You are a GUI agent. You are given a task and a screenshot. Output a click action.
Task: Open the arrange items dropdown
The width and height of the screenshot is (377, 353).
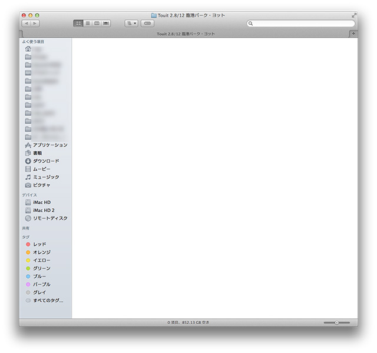[131, 24]
